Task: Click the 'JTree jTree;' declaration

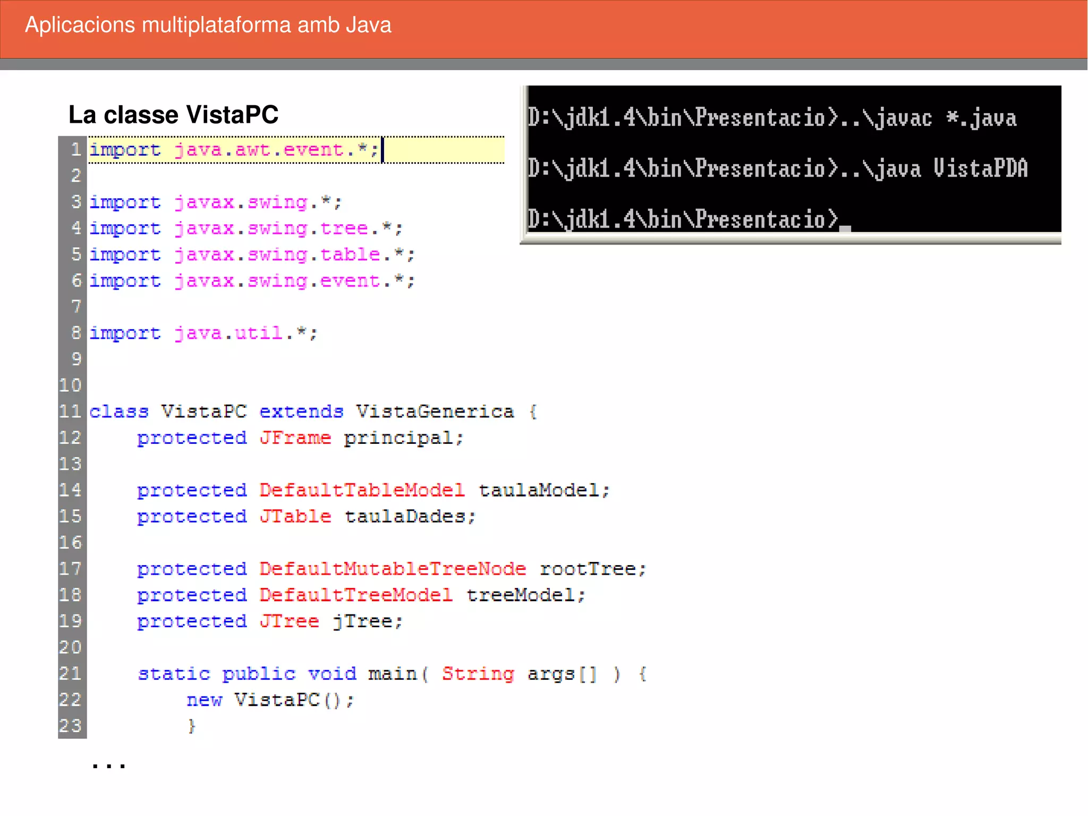Action: click(x=270, y=621)
